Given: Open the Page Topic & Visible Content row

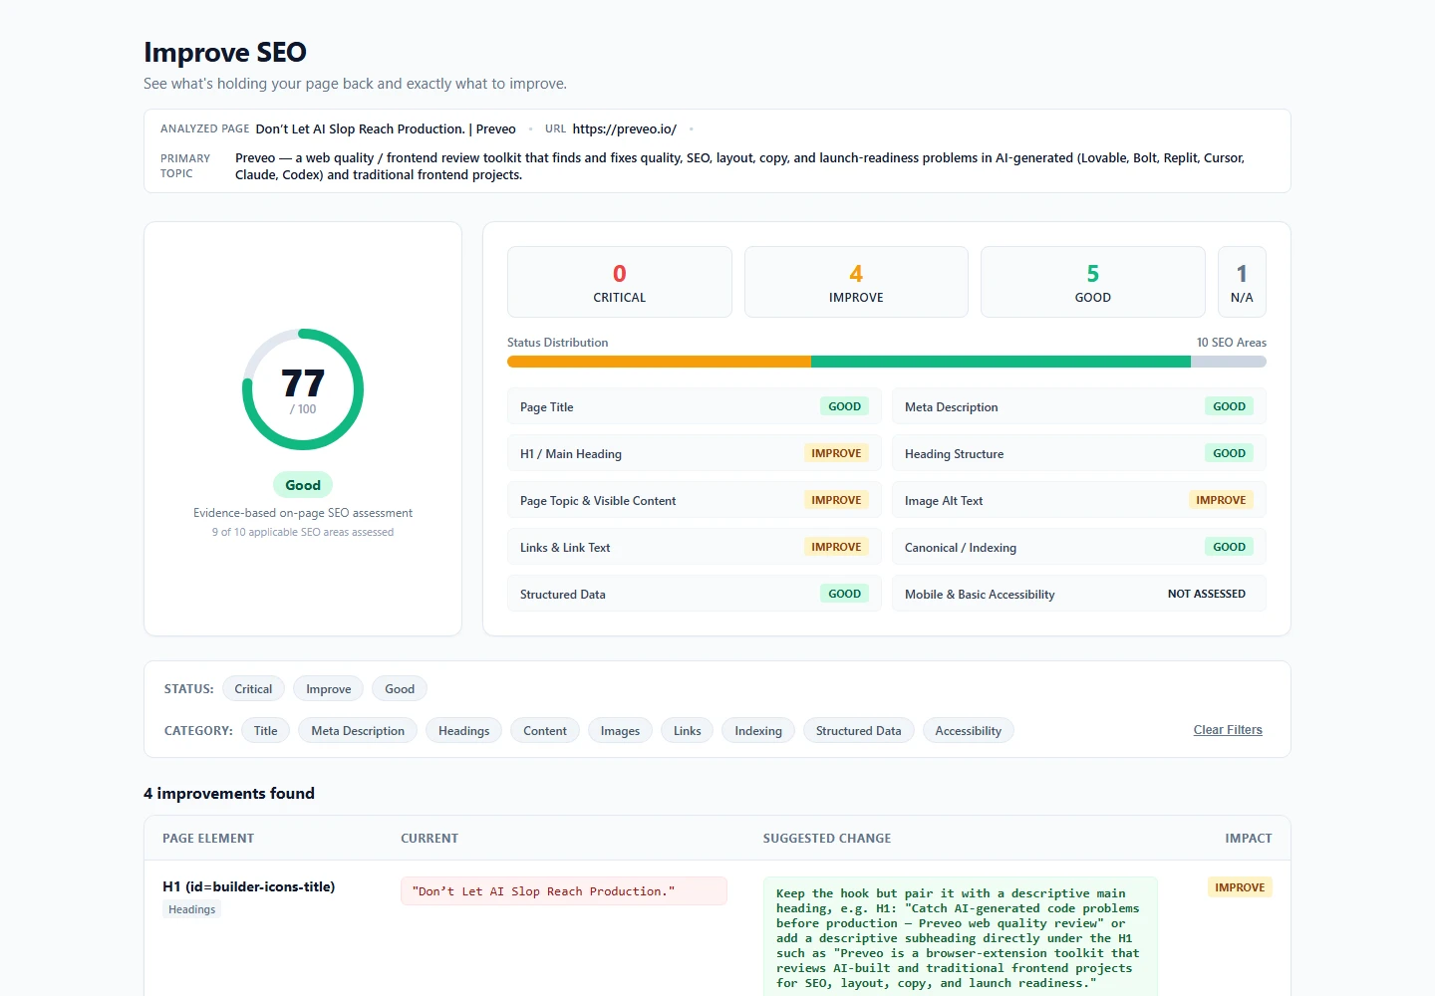Looking at the screenshot, I should click(695, 500).
